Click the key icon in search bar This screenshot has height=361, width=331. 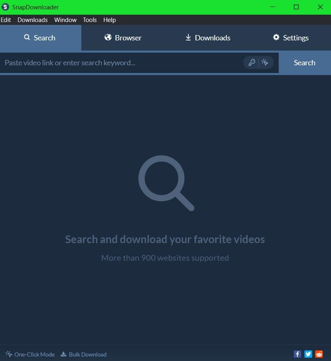(252, 62)
